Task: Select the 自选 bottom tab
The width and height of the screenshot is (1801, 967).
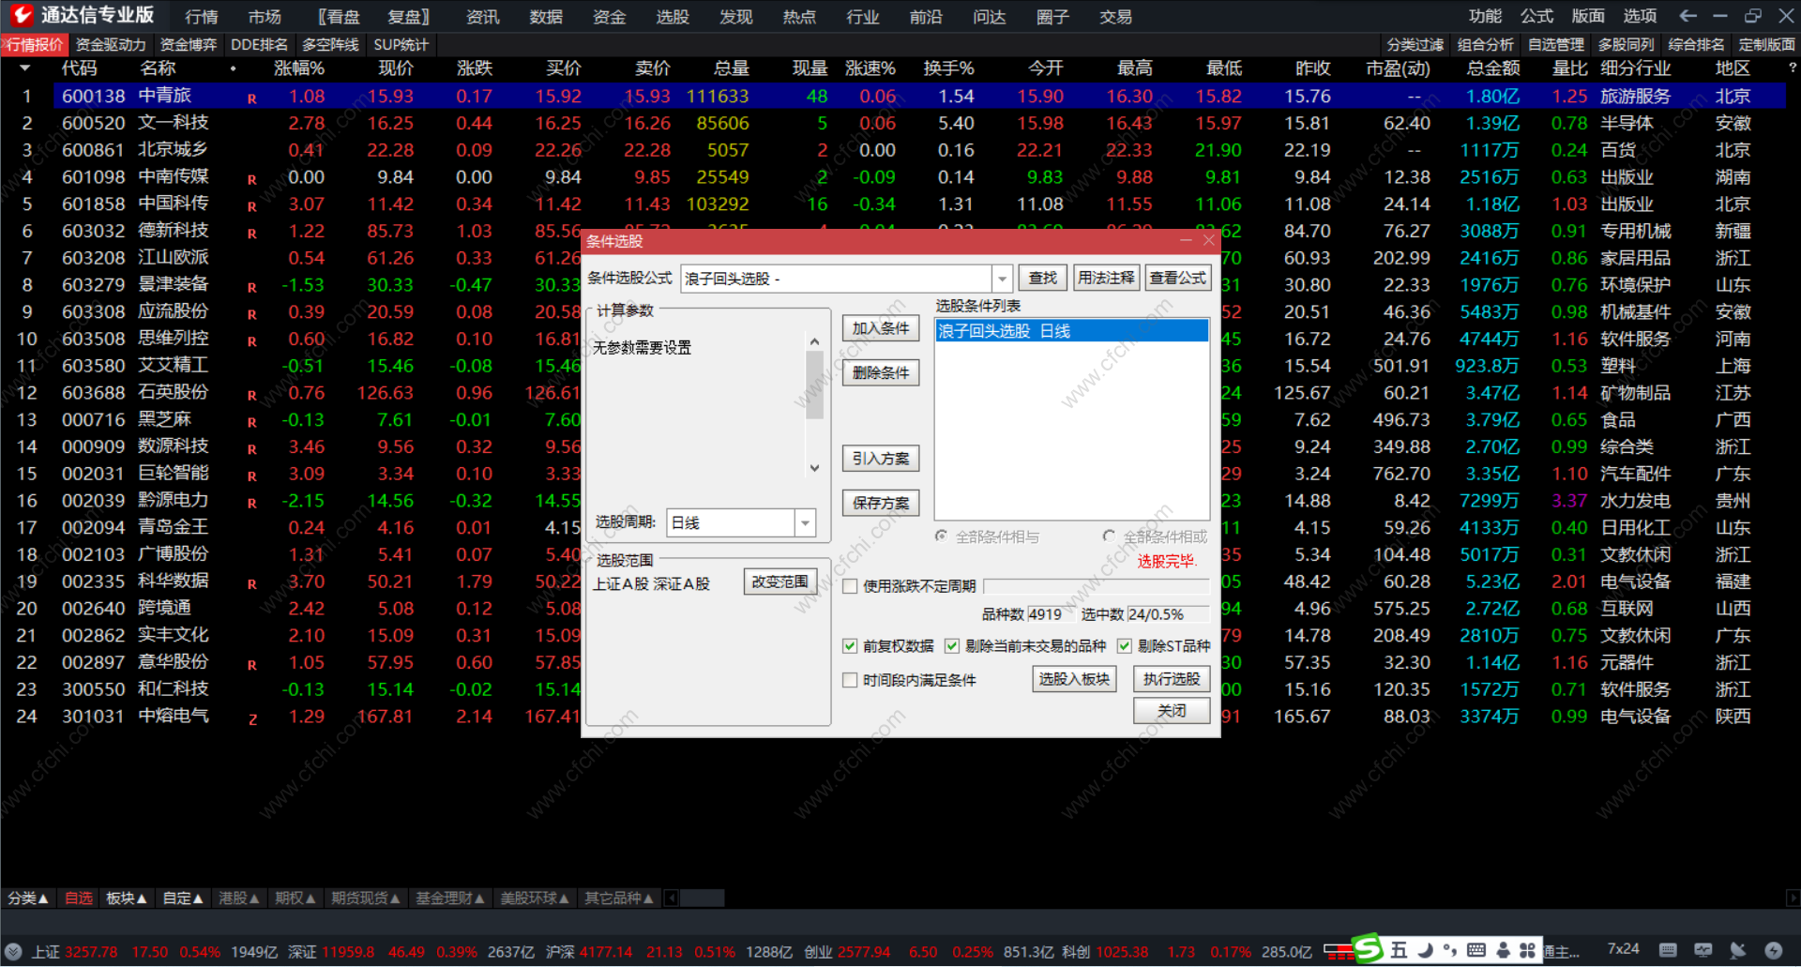Action: [79, 899]
